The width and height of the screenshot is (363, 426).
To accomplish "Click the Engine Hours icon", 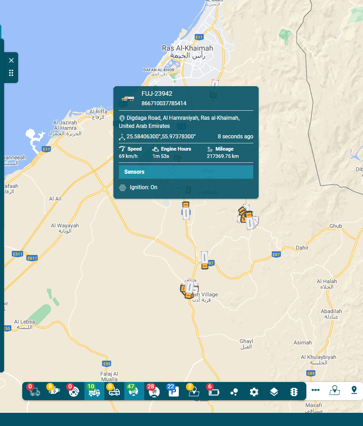I will [156, 149].
